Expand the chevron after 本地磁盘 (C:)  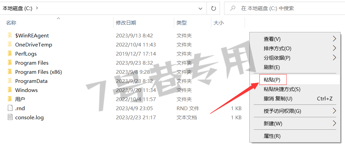37,8
